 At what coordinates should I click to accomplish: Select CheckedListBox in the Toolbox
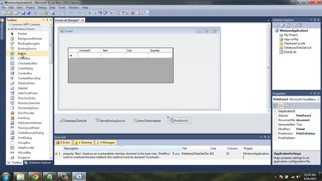point(28,63)
